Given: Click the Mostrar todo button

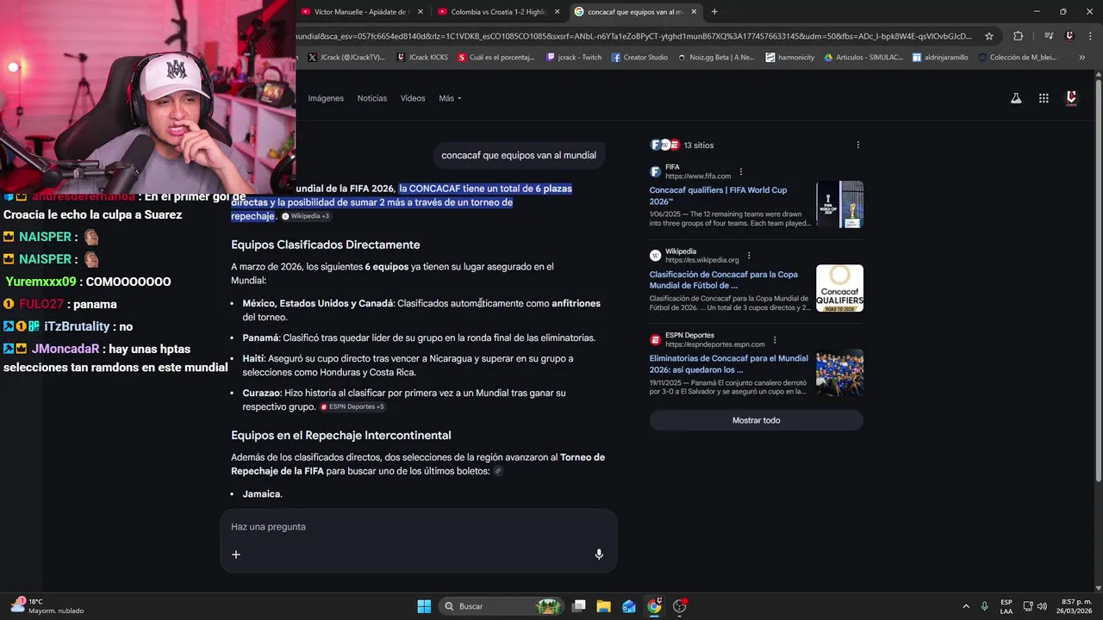Looking at the screenshot, I should coord(756,420).
